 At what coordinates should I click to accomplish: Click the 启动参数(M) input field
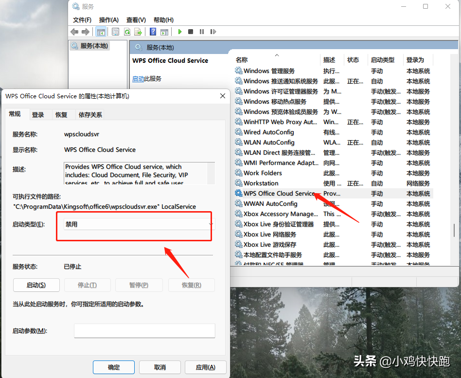144,331
